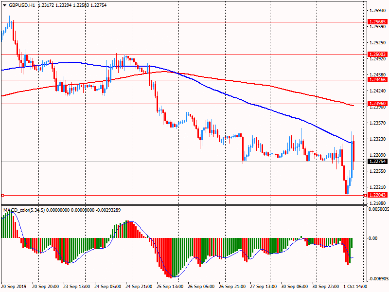The height and width of the screenshot is (292, 389).
Task: Click the left handle of the 1.22043 line
Action: click(x=3, y=196)
